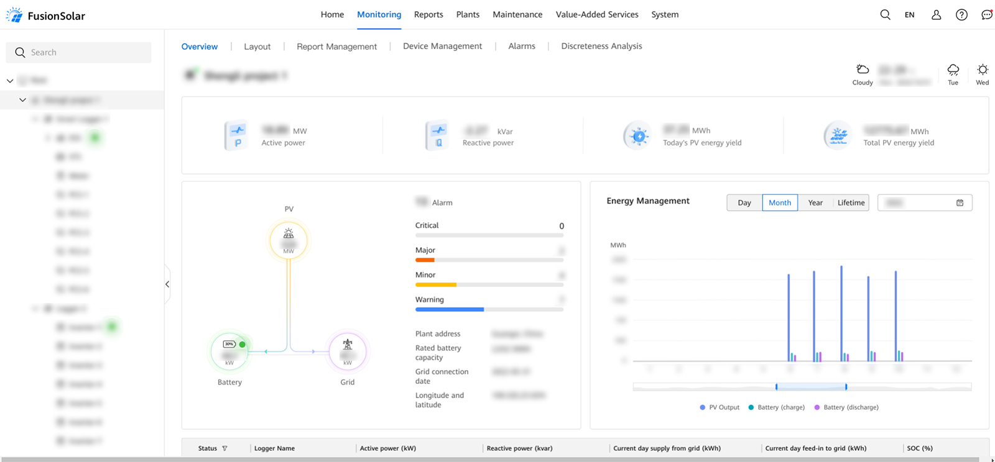Viewport: 995px width, 462px height.
Task: Go to the Home menu
Action: 332,14
